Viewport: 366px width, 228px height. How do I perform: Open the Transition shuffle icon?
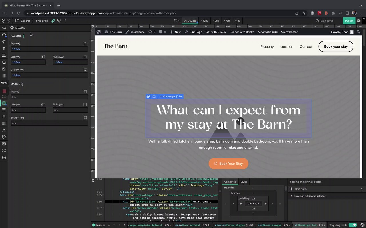click(x=4, y=151)
